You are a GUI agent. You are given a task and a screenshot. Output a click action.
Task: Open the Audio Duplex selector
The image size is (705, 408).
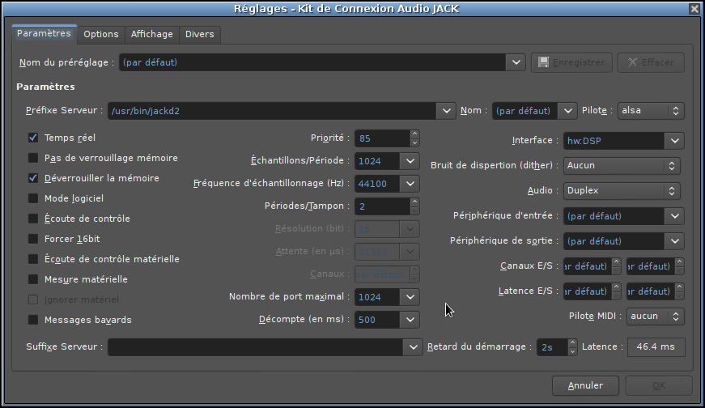(x=622, y=191)
